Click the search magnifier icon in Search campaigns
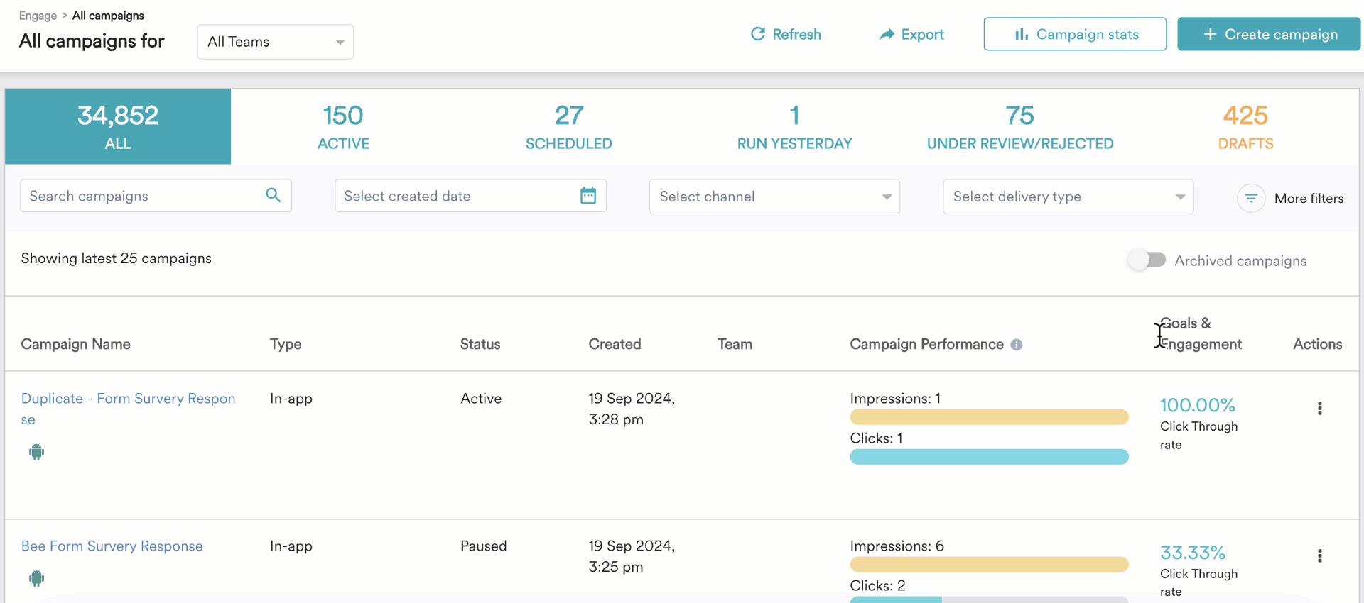 (273, 195)
